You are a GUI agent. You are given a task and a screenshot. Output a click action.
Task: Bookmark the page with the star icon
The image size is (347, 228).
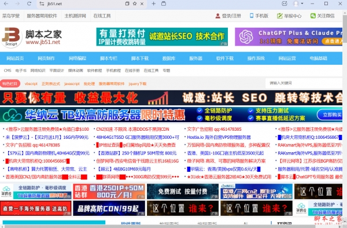(135, 3)
